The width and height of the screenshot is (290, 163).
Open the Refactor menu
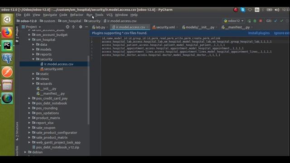pos(77,15)
